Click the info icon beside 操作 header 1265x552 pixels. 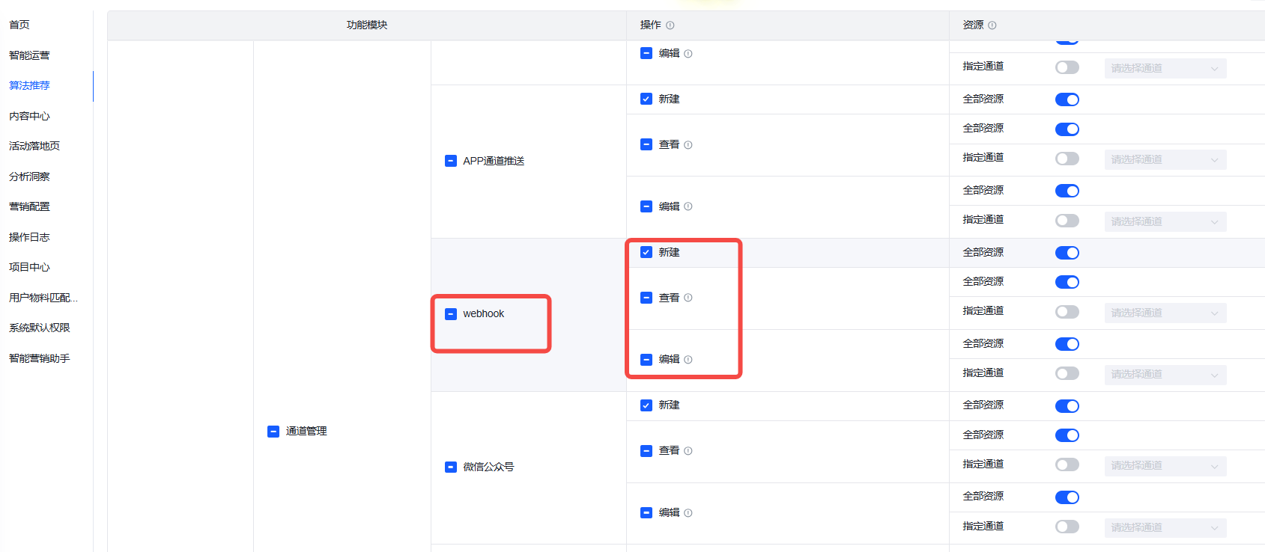[x=670, y=25]
